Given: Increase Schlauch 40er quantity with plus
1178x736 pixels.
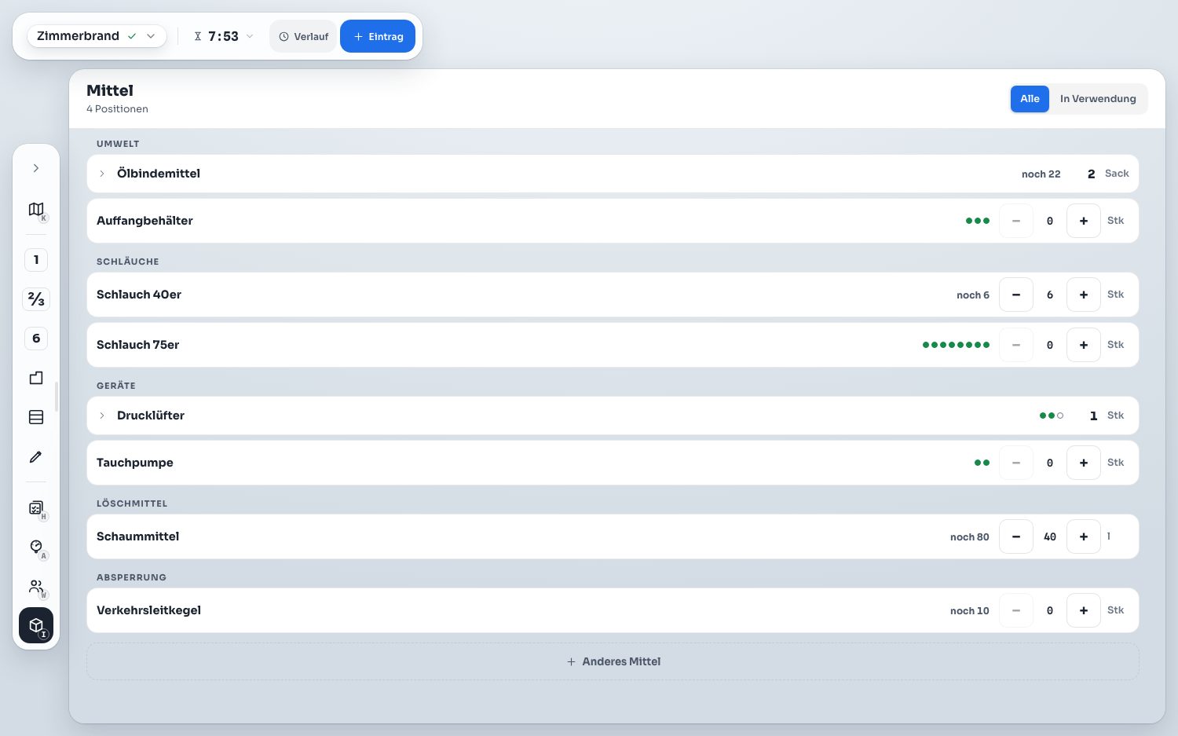Looking at the screenshot, I should pos(1084,295).
